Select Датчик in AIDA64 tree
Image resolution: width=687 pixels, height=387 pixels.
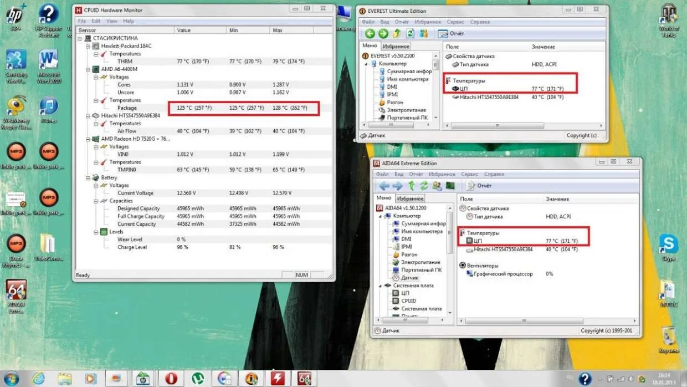[x=410, y=278]
